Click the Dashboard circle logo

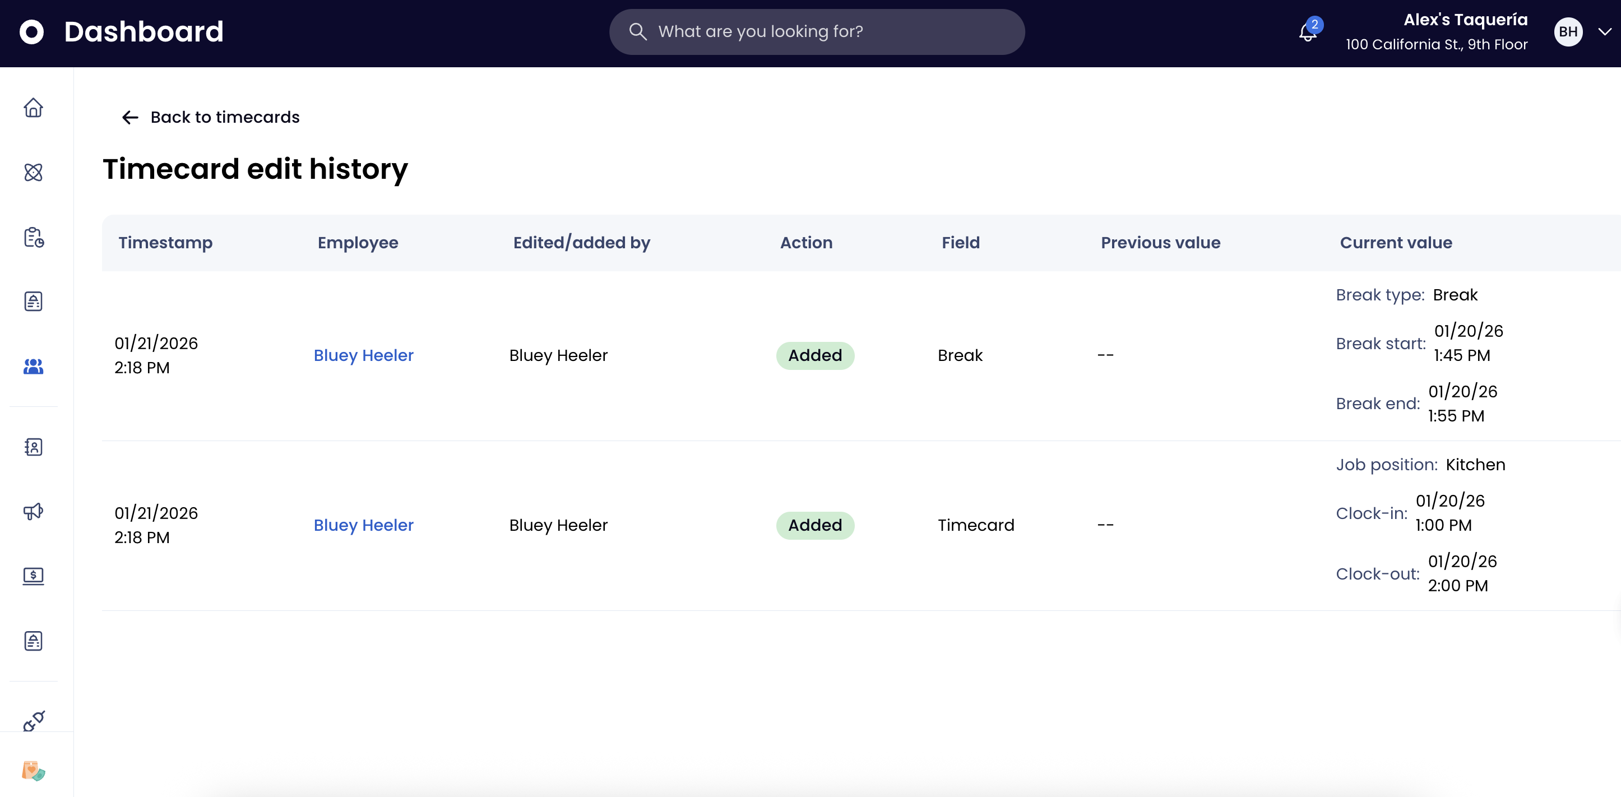tap(31, 32)
